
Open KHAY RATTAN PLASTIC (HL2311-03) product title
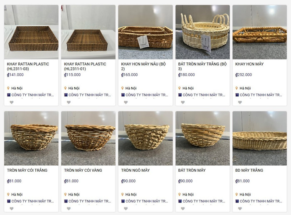coord(28,67)
